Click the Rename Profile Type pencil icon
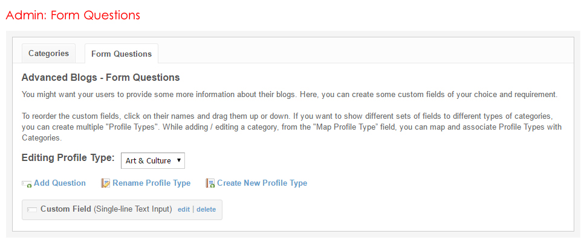Image resolution: width=587 pixels, height=243 pixels. pyautogui.click(x=106, y=183)
